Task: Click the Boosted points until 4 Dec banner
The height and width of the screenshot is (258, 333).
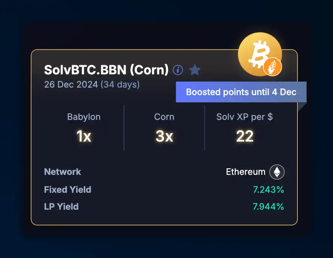Action: click(x=241, y=92)
